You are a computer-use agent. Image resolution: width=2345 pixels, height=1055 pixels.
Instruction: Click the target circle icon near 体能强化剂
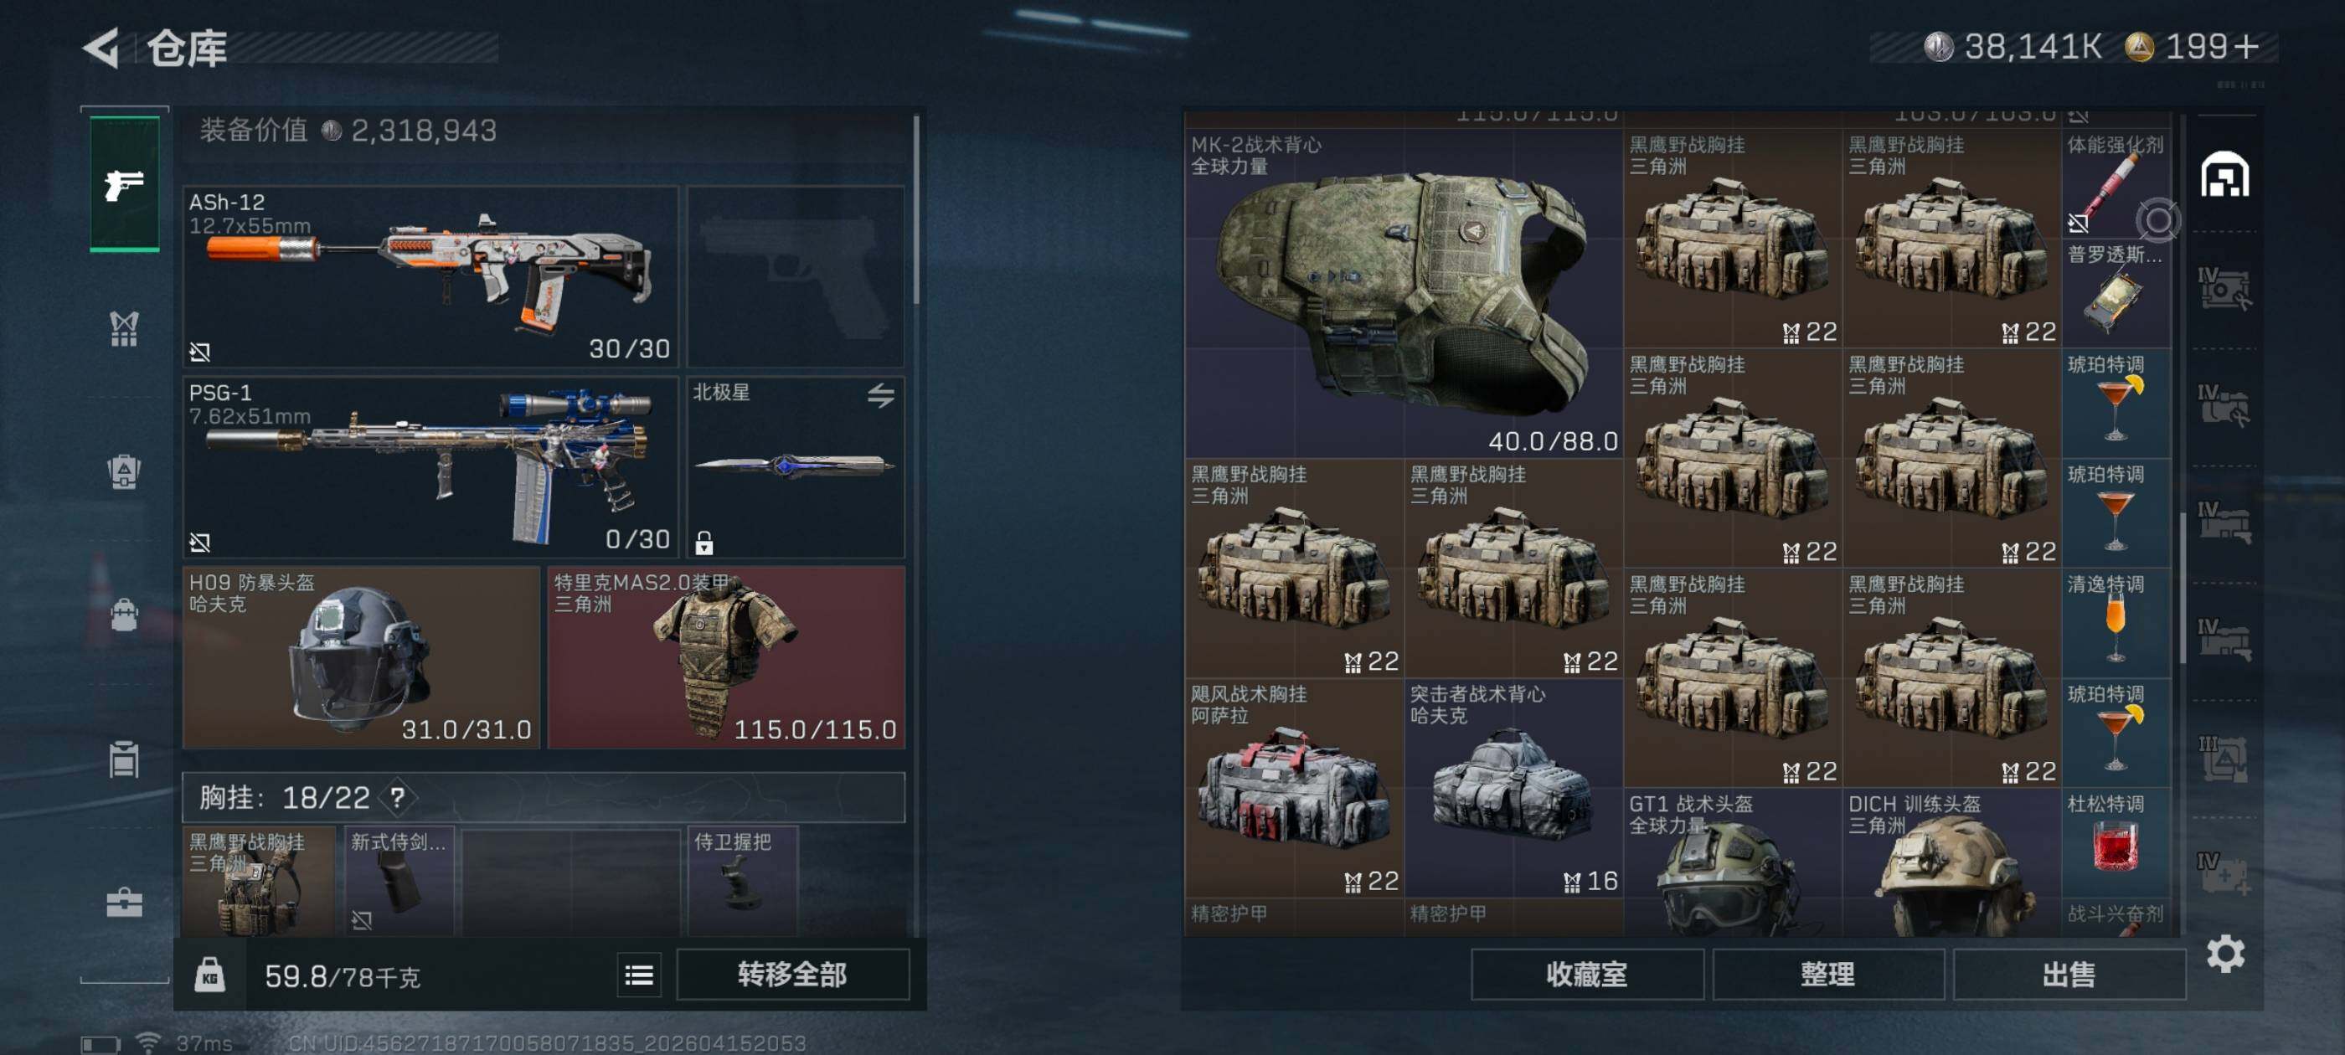[x=2157, y=220]
